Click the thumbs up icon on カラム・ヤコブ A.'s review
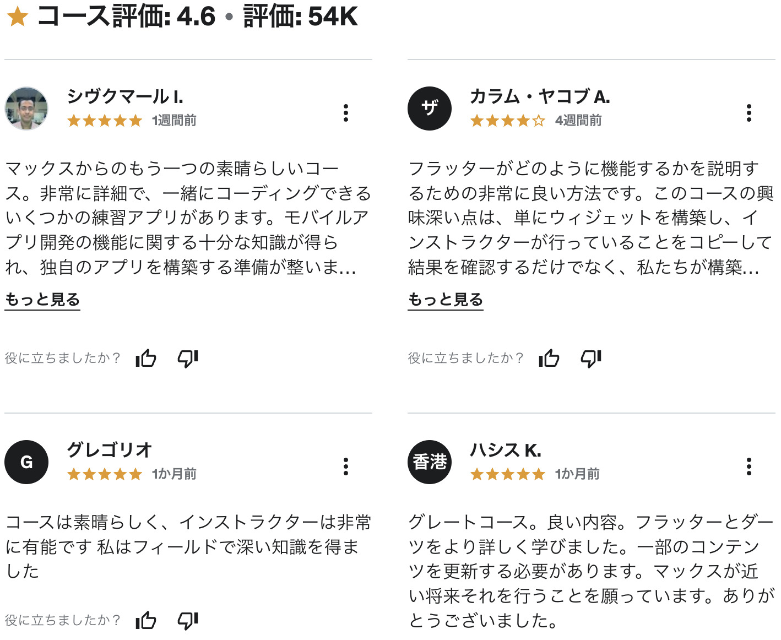Screen dimensions: 781x640 pos(549,359)
